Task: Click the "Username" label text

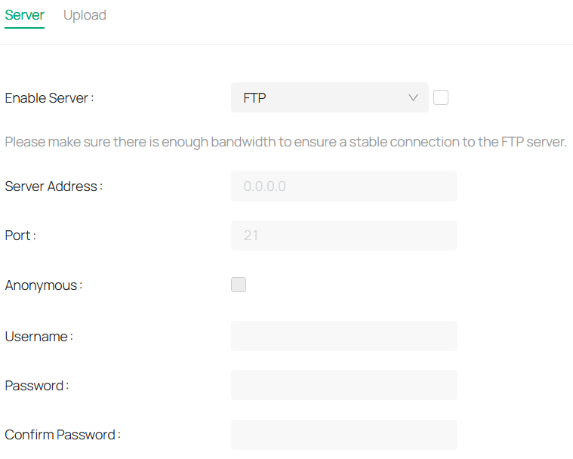Action: coord(39,337)
